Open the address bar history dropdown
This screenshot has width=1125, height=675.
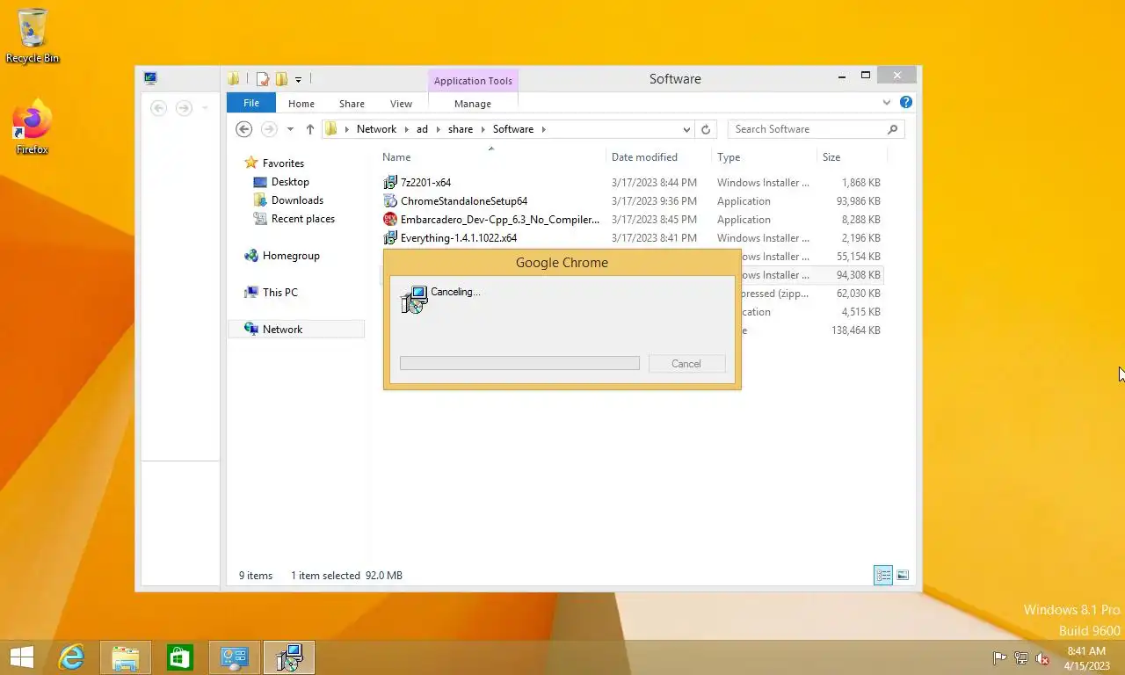click(x=686, y=129)
